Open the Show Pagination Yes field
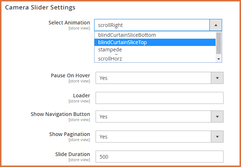Image resolution: width=241 pixels, height=167 pixels. (153, 137)
